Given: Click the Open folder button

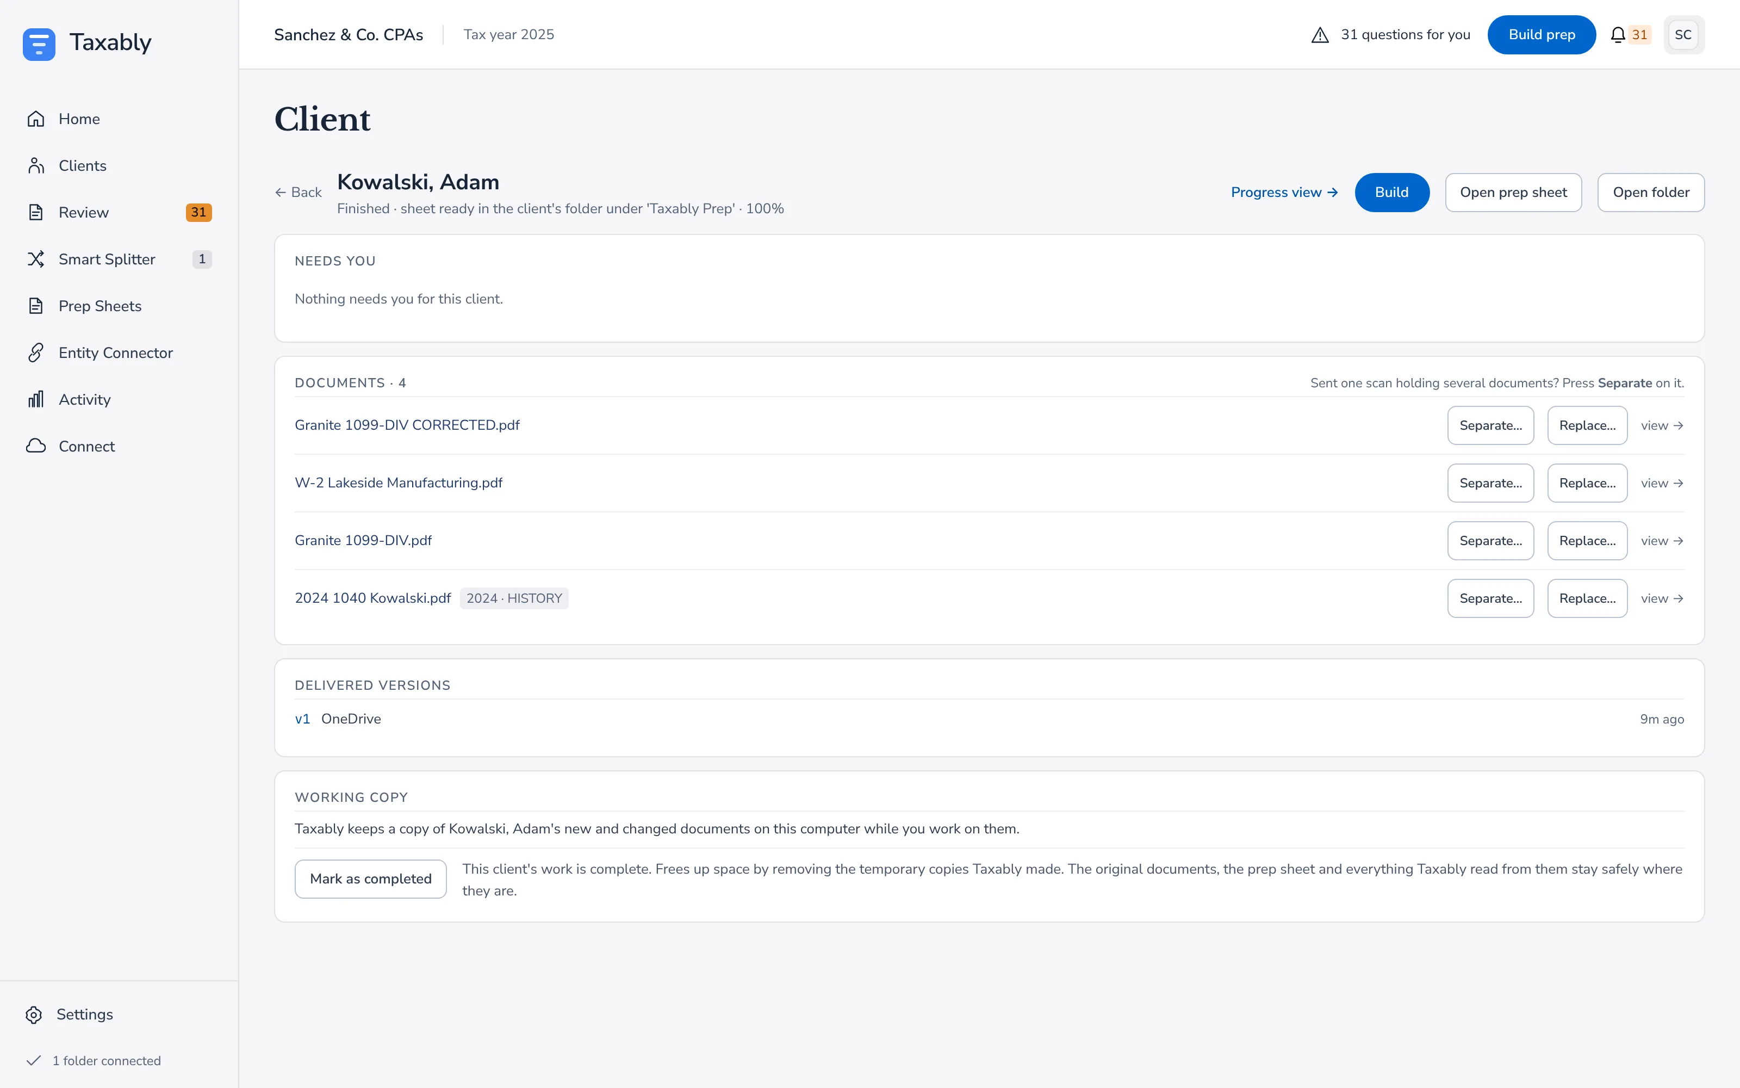Looking at the screenshot, I should (1651, 192).
